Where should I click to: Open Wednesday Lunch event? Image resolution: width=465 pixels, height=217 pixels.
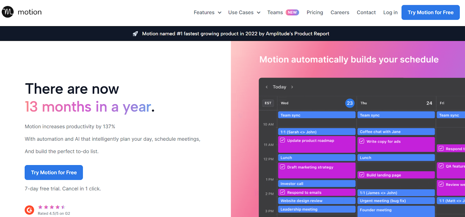[317, 158]
